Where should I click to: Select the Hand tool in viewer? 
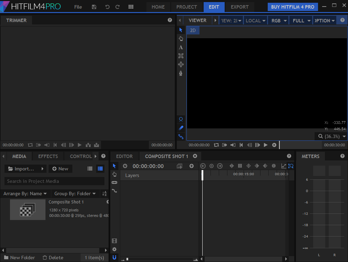tap(181, 39)
